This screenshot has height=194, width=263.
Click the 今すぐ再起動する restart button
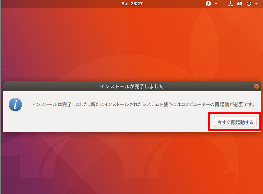coord(235,122)
